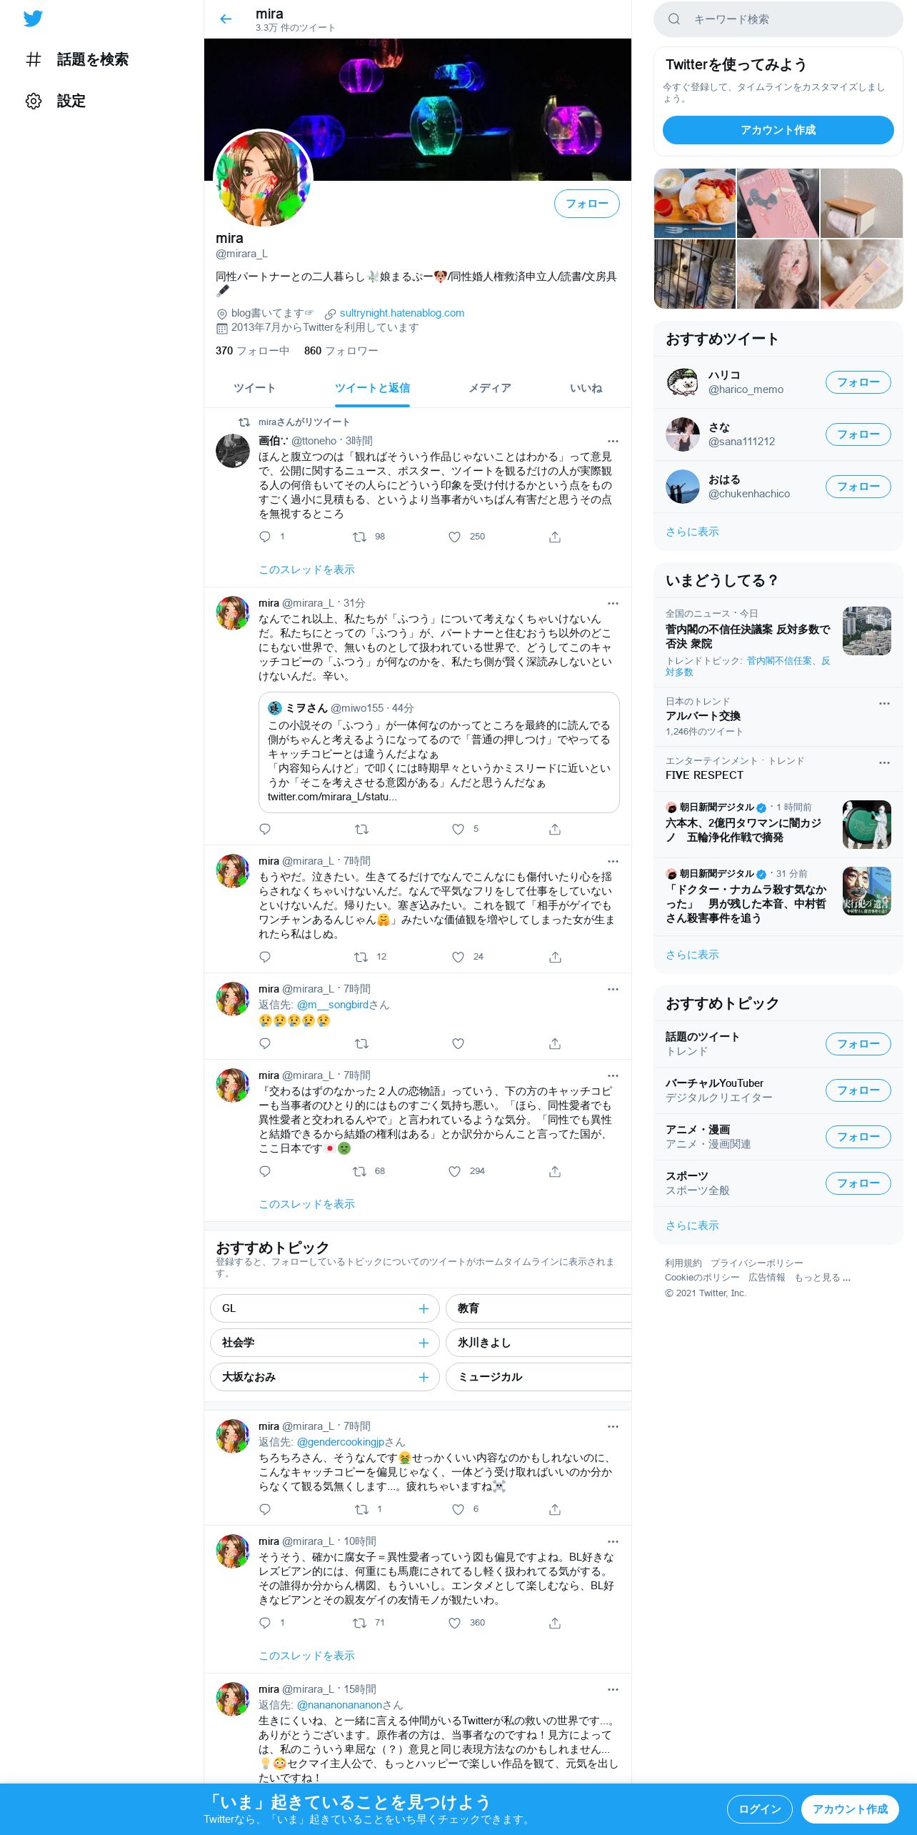The height and width of the screenshot is (1835, 917).
Task: Select the 教育 topic chip
Action: [x=538, y=1308]
